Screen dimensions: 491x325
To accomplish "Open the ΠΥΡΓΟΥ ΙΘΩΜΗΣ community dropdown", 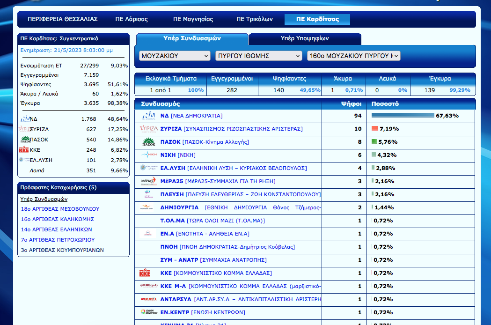I will coord(258,56).
